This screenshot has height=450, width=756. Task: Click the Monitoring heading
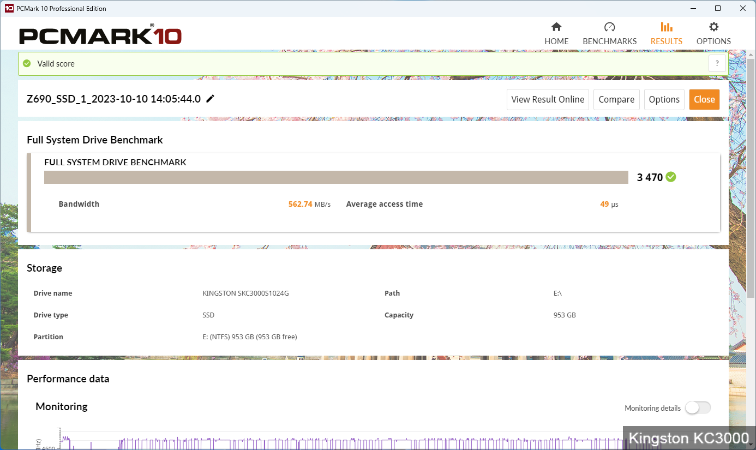(61, 406)
